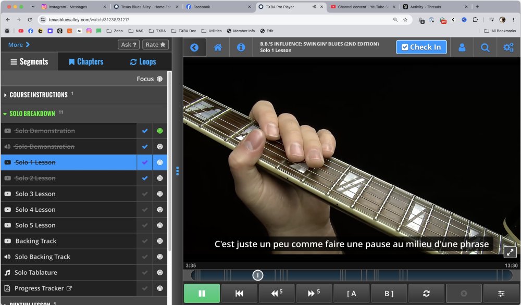This screenshot has height=305, width=521.
Task: Toggle focus circle for Solo Tablature
Action: [160, 273]
